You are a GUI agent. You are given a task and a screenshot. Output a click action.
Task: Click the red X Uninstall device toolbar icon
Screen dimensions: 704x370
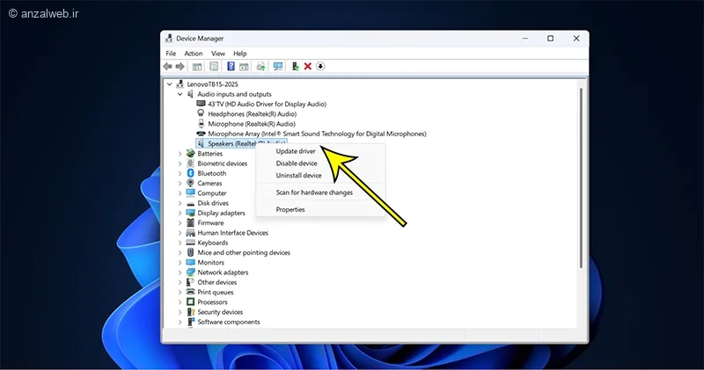click(x=308, y=66)
